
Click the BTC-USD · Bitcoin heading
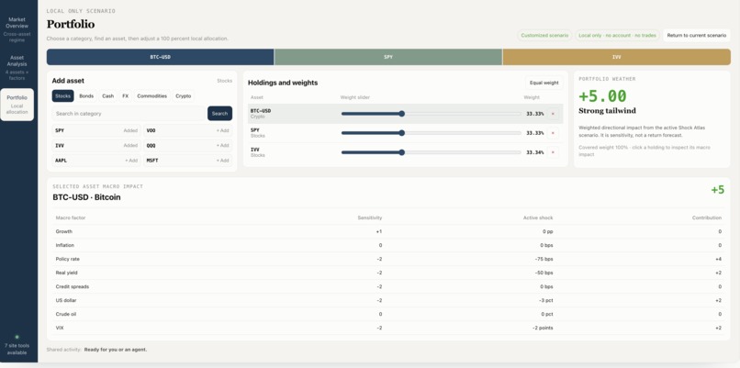[86, 197]
